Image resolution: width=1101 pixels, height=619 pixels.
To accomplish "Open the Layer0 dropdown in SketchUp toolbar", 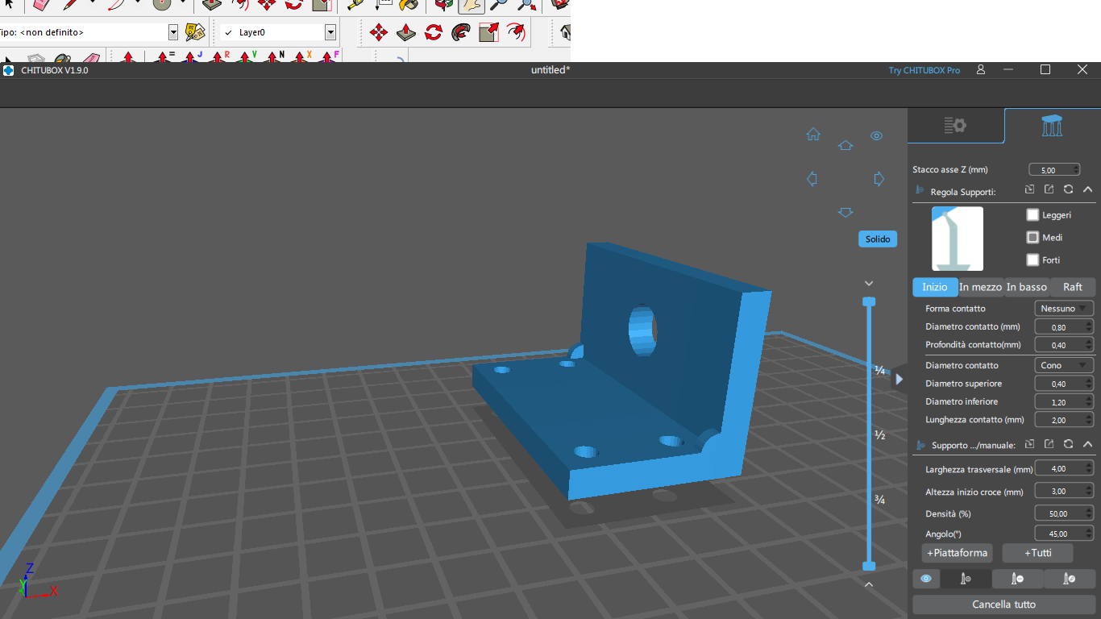I will point(330,32).
